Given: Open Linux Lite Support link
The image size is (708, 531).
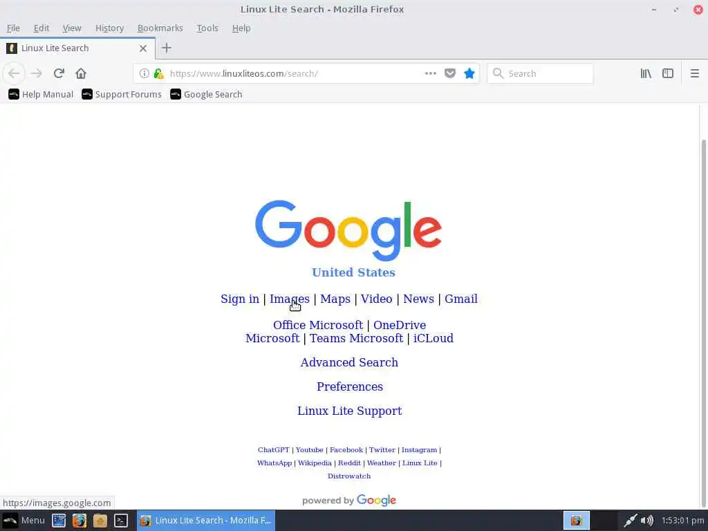Looking at the screenshot, I should 349,411.
